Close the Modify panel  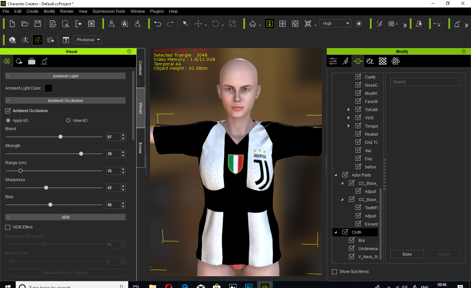point(464,51)
